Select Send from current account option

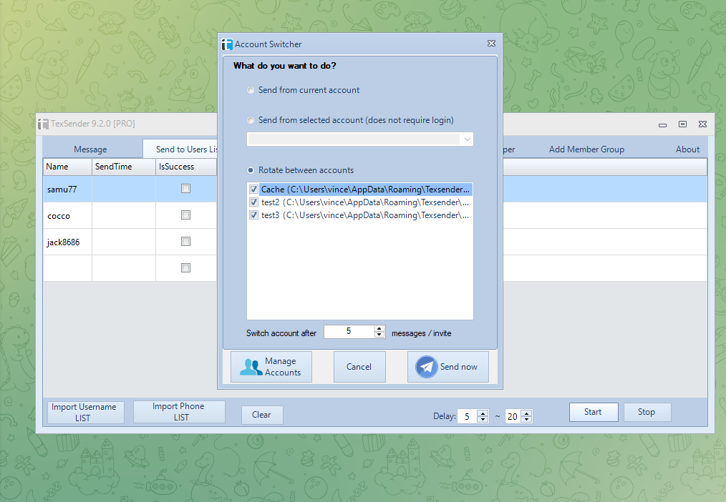251,90
